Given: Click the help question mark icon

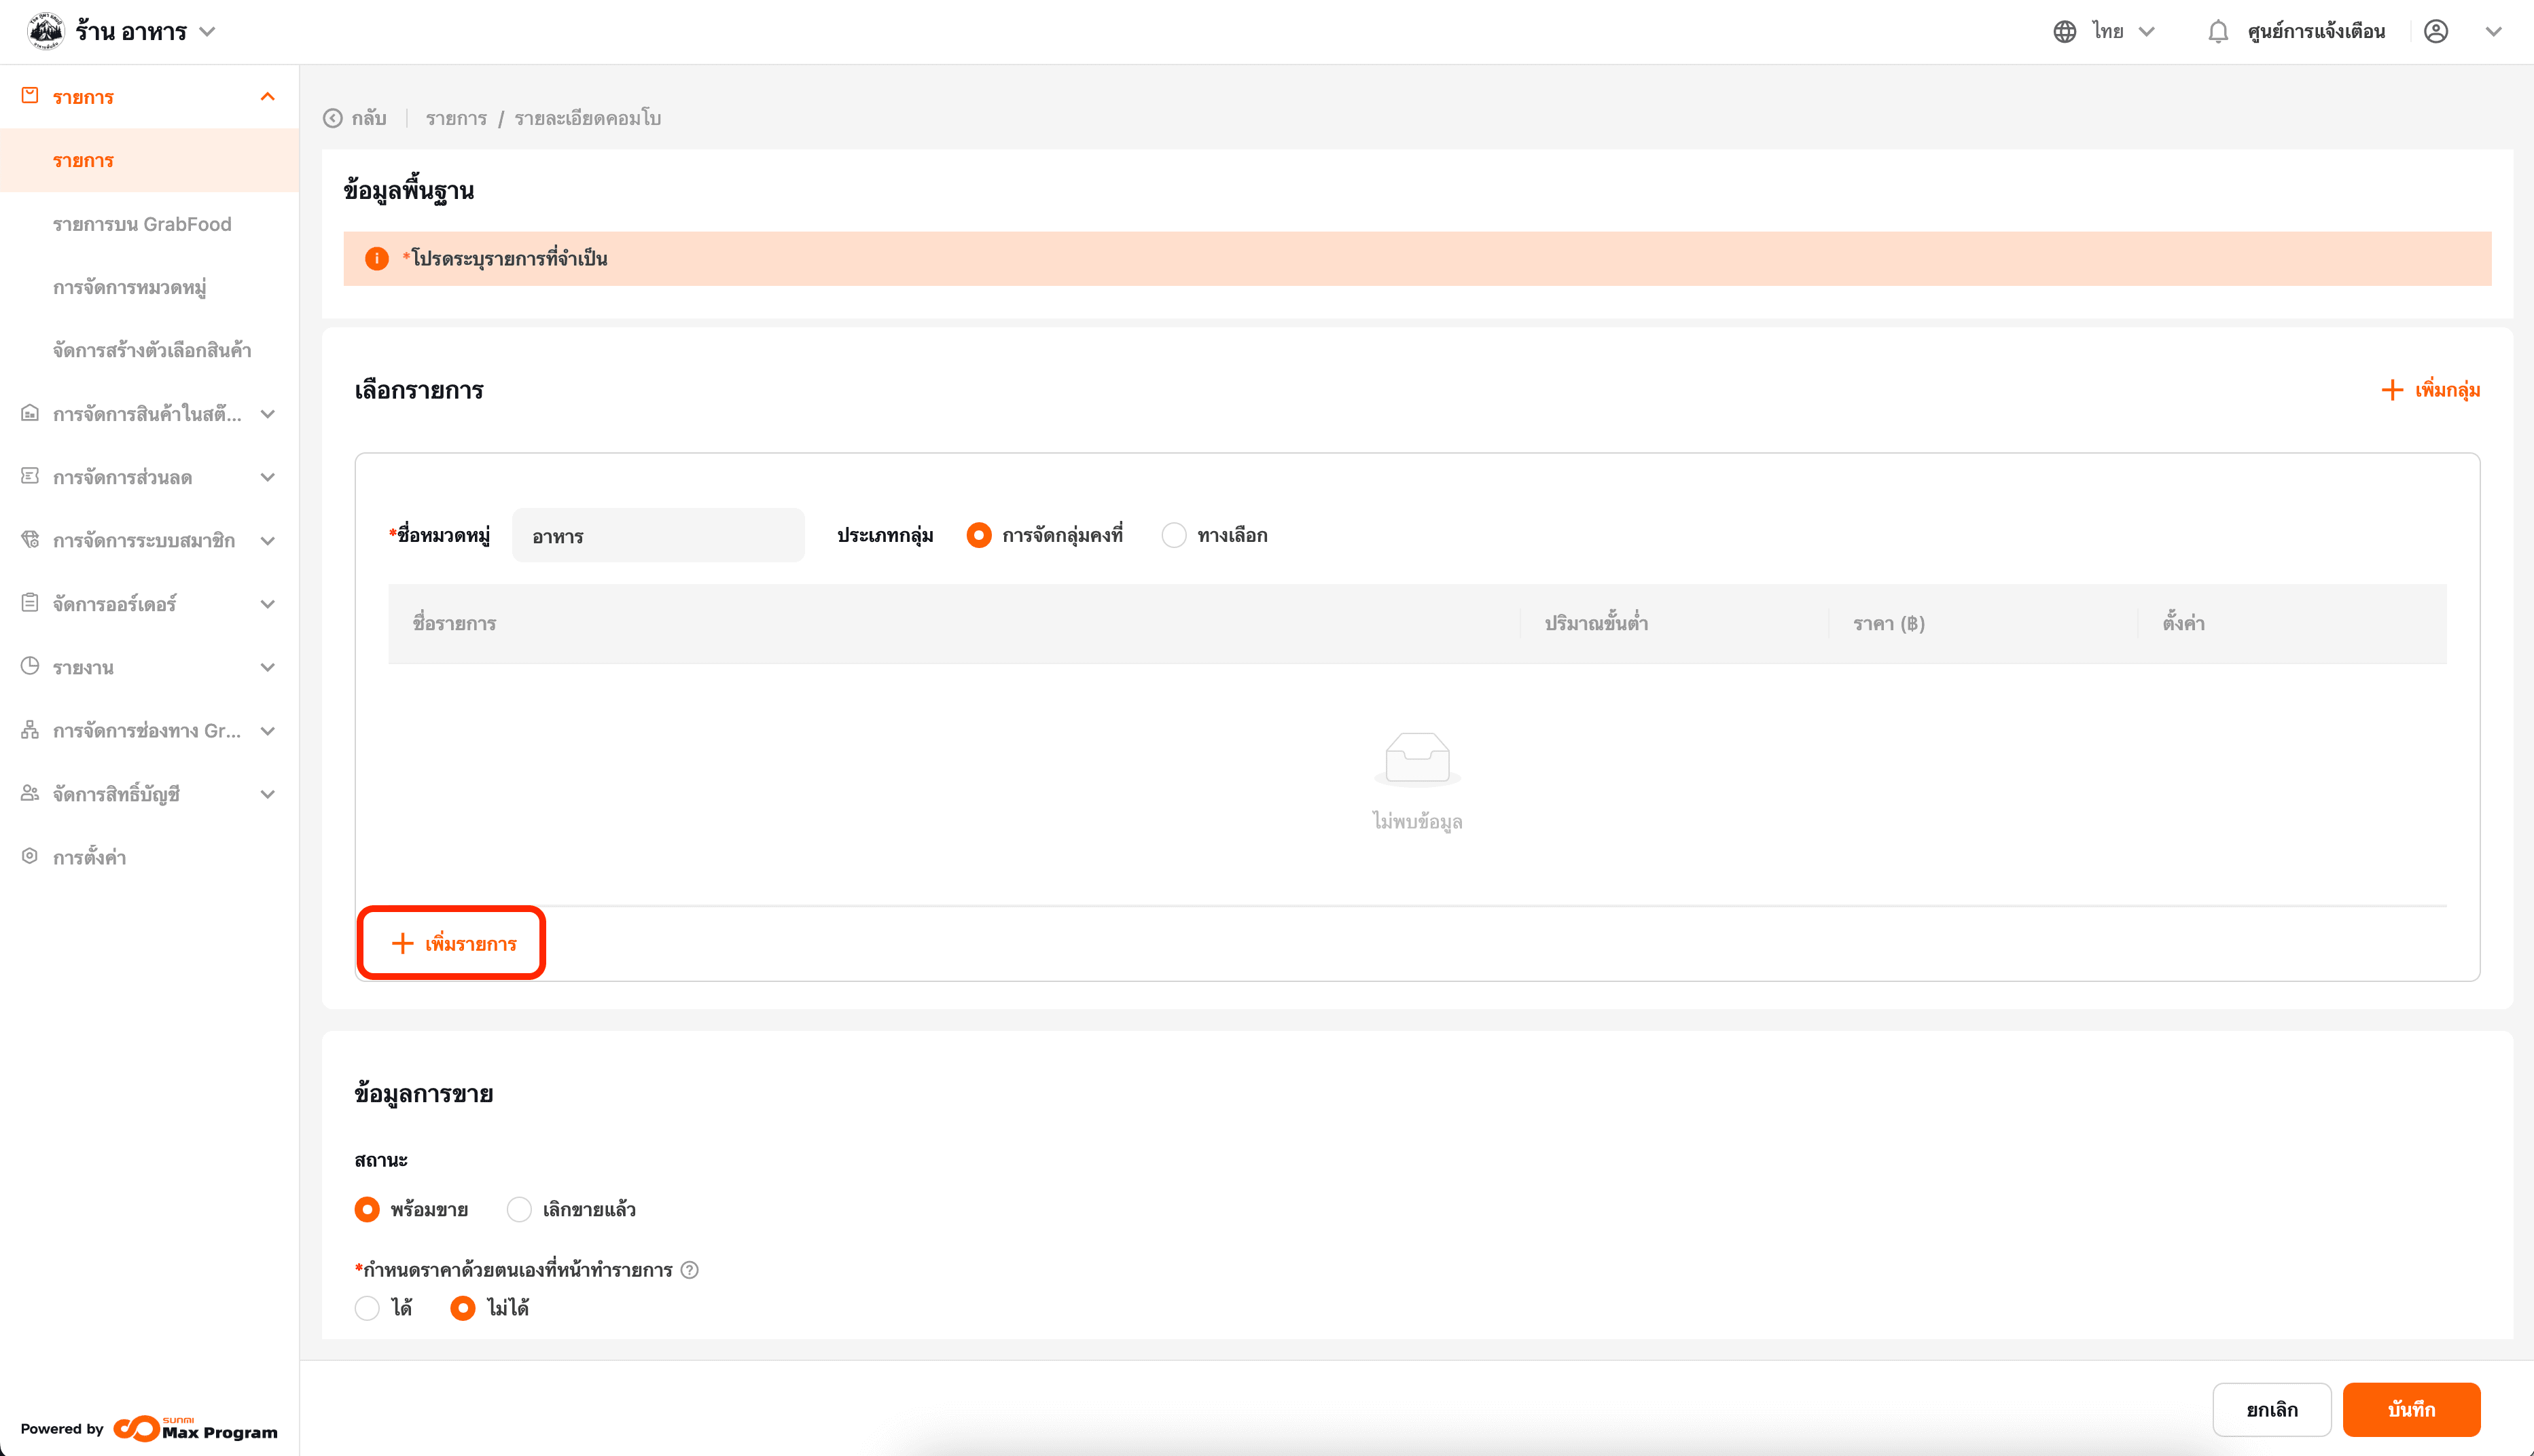Looking at the screenshot, I should (x=690, y=1270).
